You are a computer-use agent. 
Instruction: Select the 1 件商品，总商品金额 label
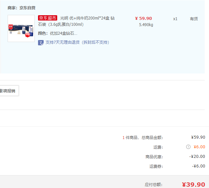pos(143,137)
